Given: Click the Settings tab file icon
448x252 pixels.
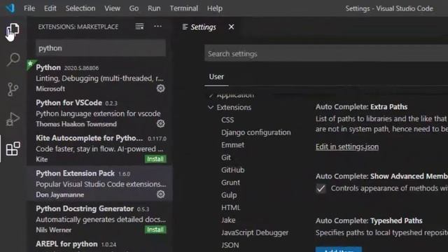Looking at the screenshot, I should coord(185,27).
